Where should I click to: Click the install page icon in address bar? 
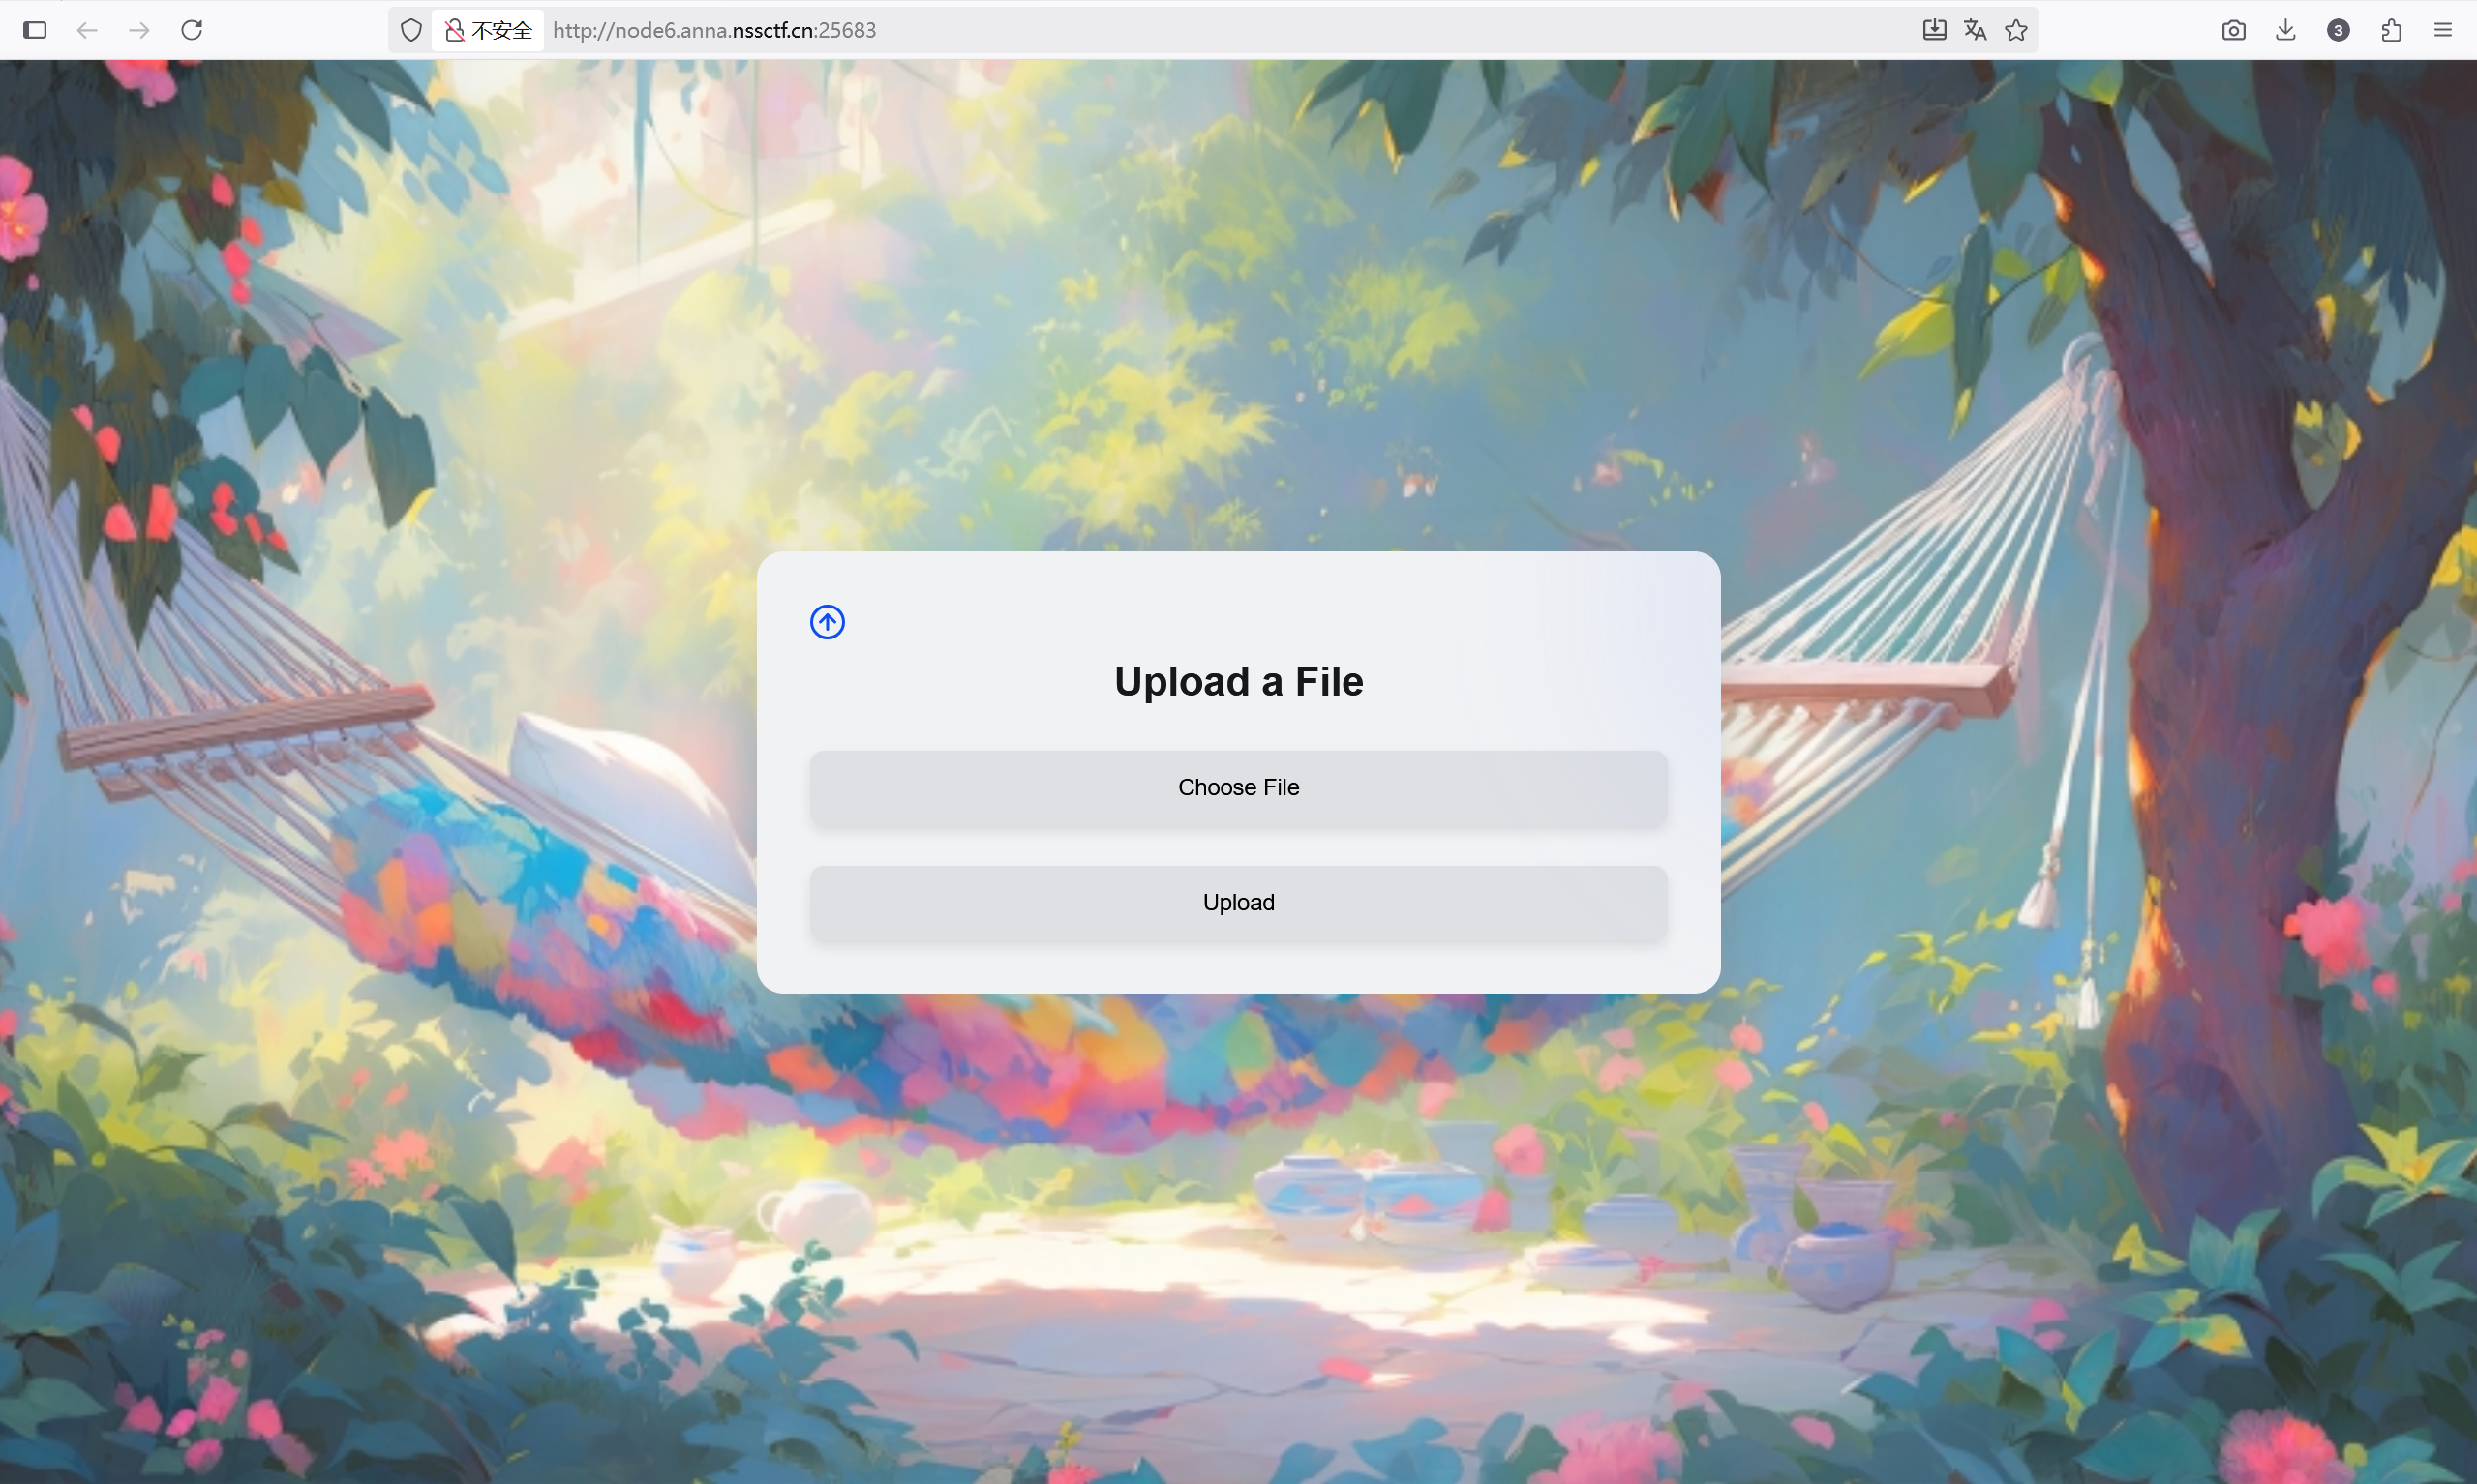coord(1934,30)
